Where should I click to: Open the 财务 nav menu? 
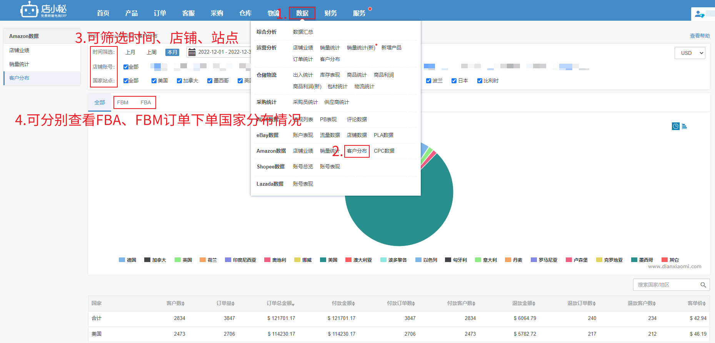pos(331,13)
